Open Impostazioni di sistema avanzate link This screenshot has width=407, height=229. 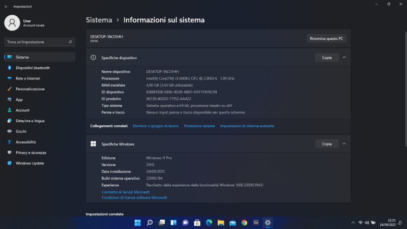247,126
